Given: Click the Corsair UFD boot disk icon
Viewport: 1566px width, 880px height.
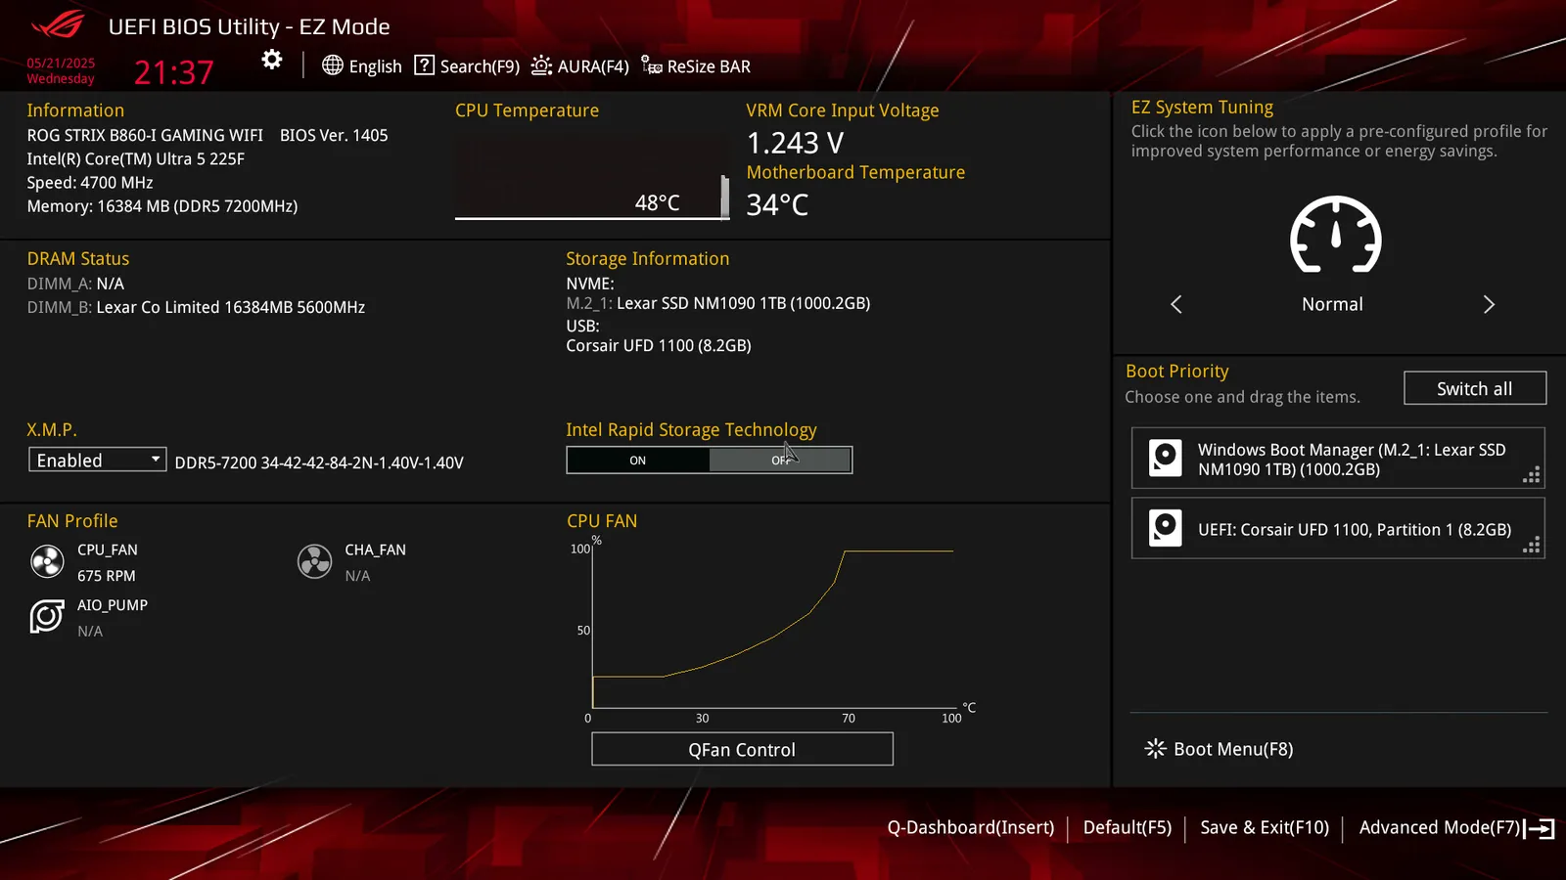Looking at the screenshot, I should [x=1165, y=528].
